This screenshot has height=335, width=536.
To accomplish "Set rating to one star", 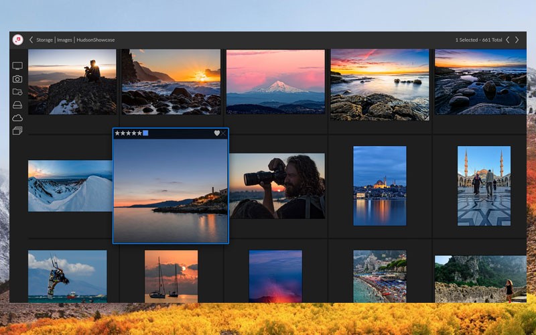I will 118,133.
